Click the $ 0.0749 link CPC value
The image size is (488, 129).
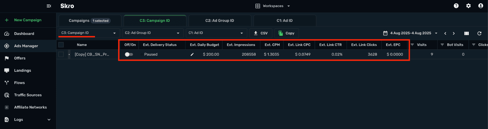tap(303, 54)
